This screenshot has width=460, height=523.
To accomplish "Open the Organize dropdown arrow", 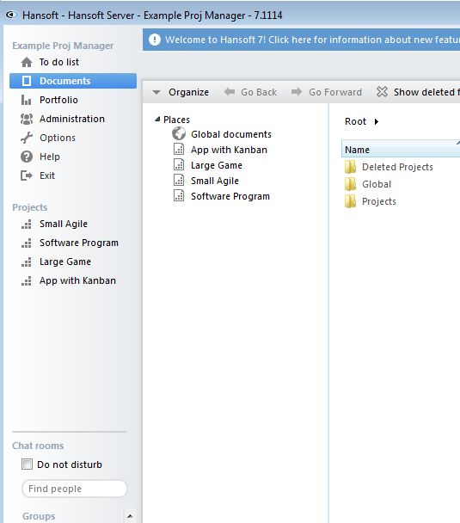I will point(156,92).
